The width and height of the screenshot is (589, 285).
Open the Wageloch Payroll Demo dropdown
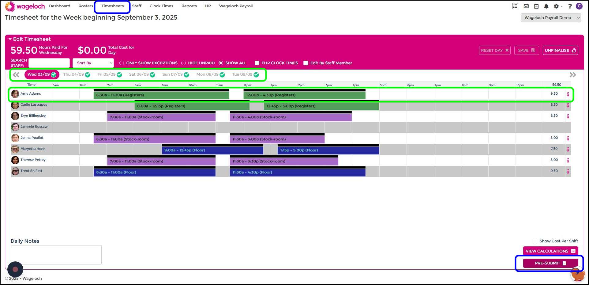(551, 18)
